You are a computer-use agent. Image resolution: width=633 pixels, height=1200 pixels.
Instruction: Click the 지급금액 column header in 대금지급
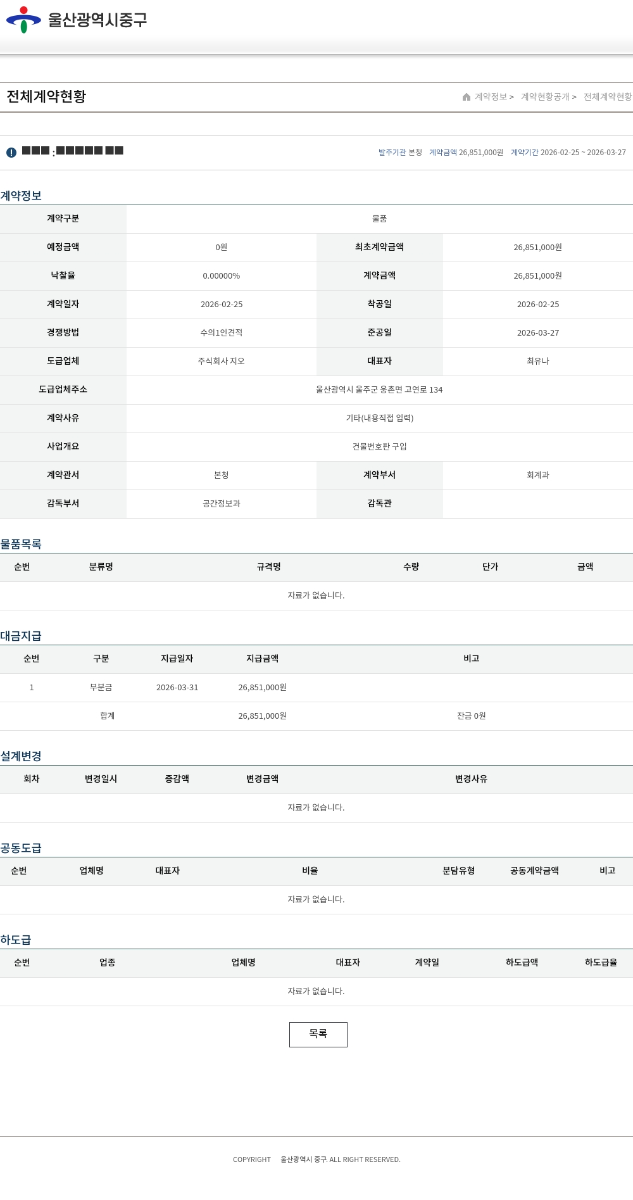pos(262,659)
